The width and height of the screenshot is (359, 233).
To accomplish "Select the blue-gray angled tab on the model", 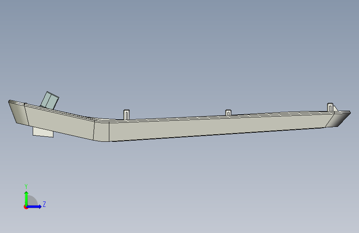I will pyautogui.click(x=50, y=100).
